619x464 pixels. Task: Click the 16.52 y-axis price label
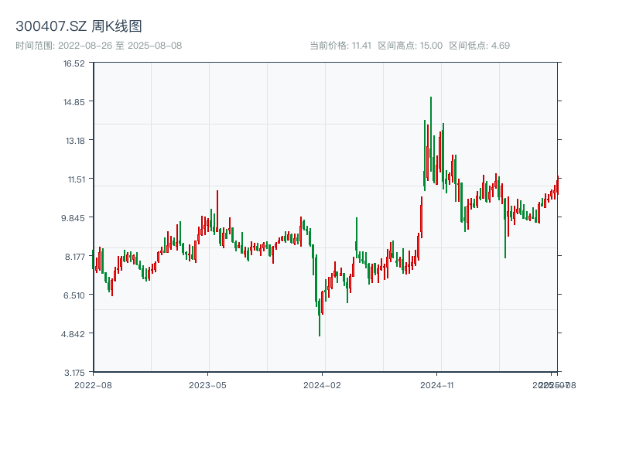point(74,63)
